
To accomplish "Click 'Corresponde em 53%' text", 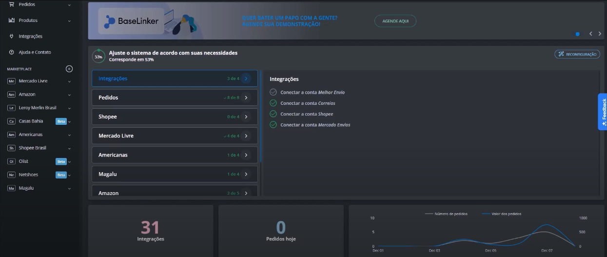I will pyautogui.click(x=132, y=59).
